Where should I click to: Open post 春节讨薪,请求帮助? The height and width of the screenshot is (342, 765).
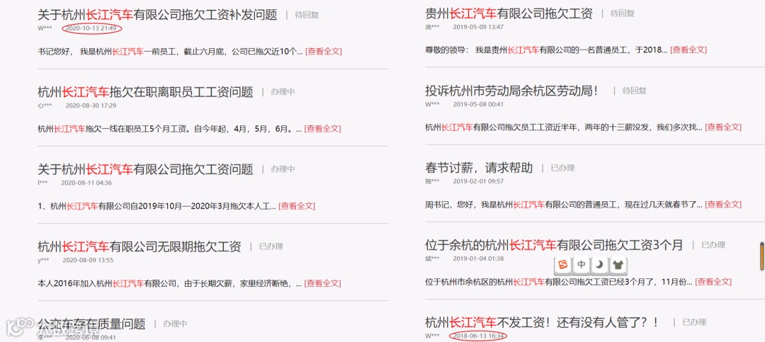coord(479,168)
